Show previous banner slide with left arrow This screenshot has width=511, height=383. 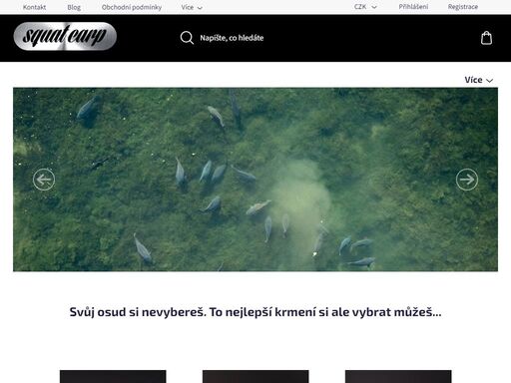[x=44, y=180]
